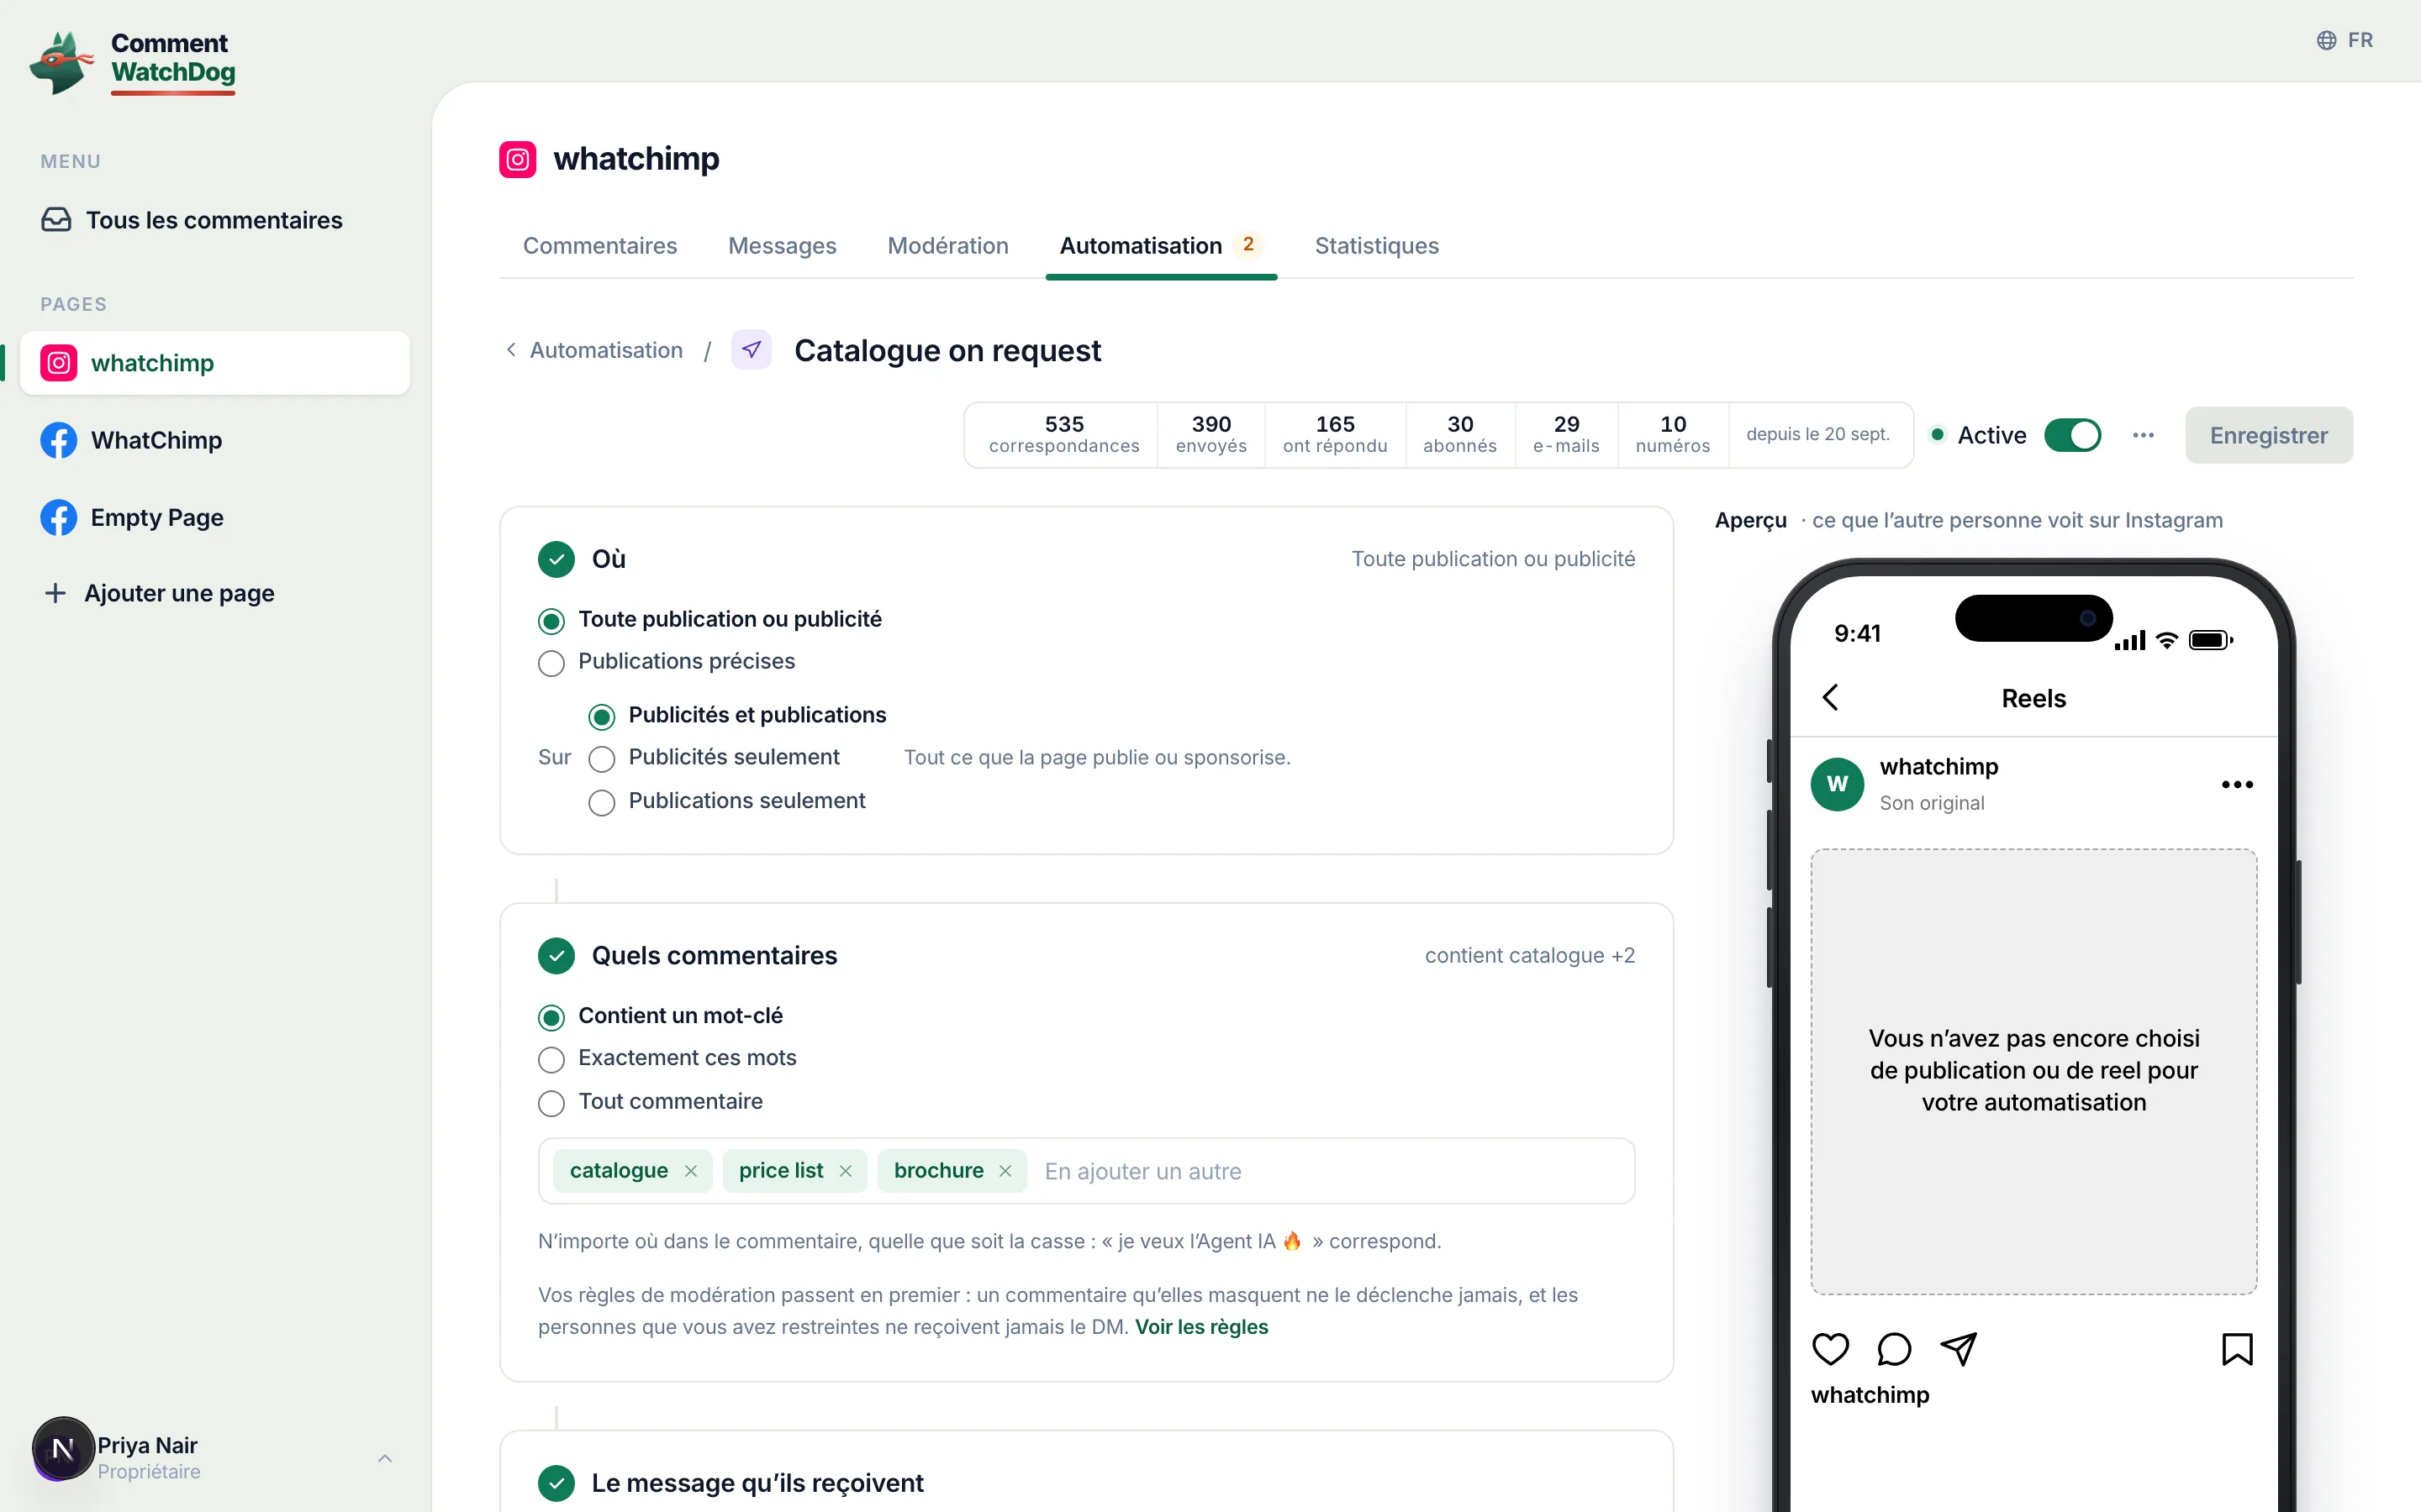
Task: Click the 535 correspondances stat
Action: tap(1063, 435)
